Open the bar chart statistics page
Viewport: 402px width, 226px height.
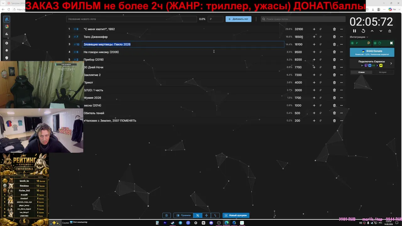(x=7, y=34)
